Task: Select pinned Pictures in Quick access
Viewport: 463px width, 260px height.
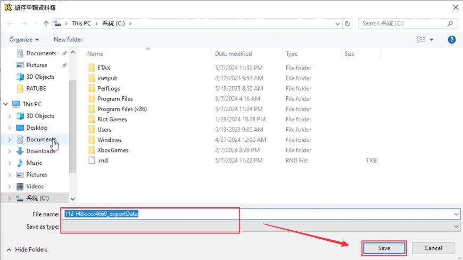Action: (37, 65)
